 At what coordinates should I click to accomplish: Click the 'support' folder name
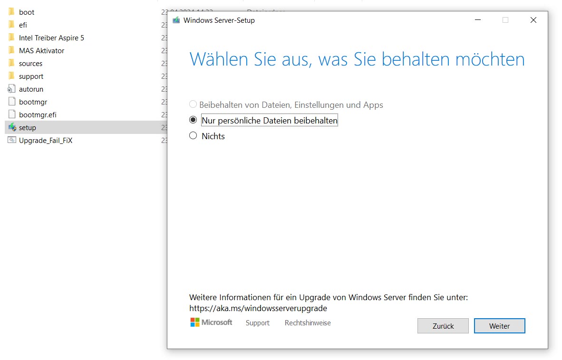click(31, 76)
